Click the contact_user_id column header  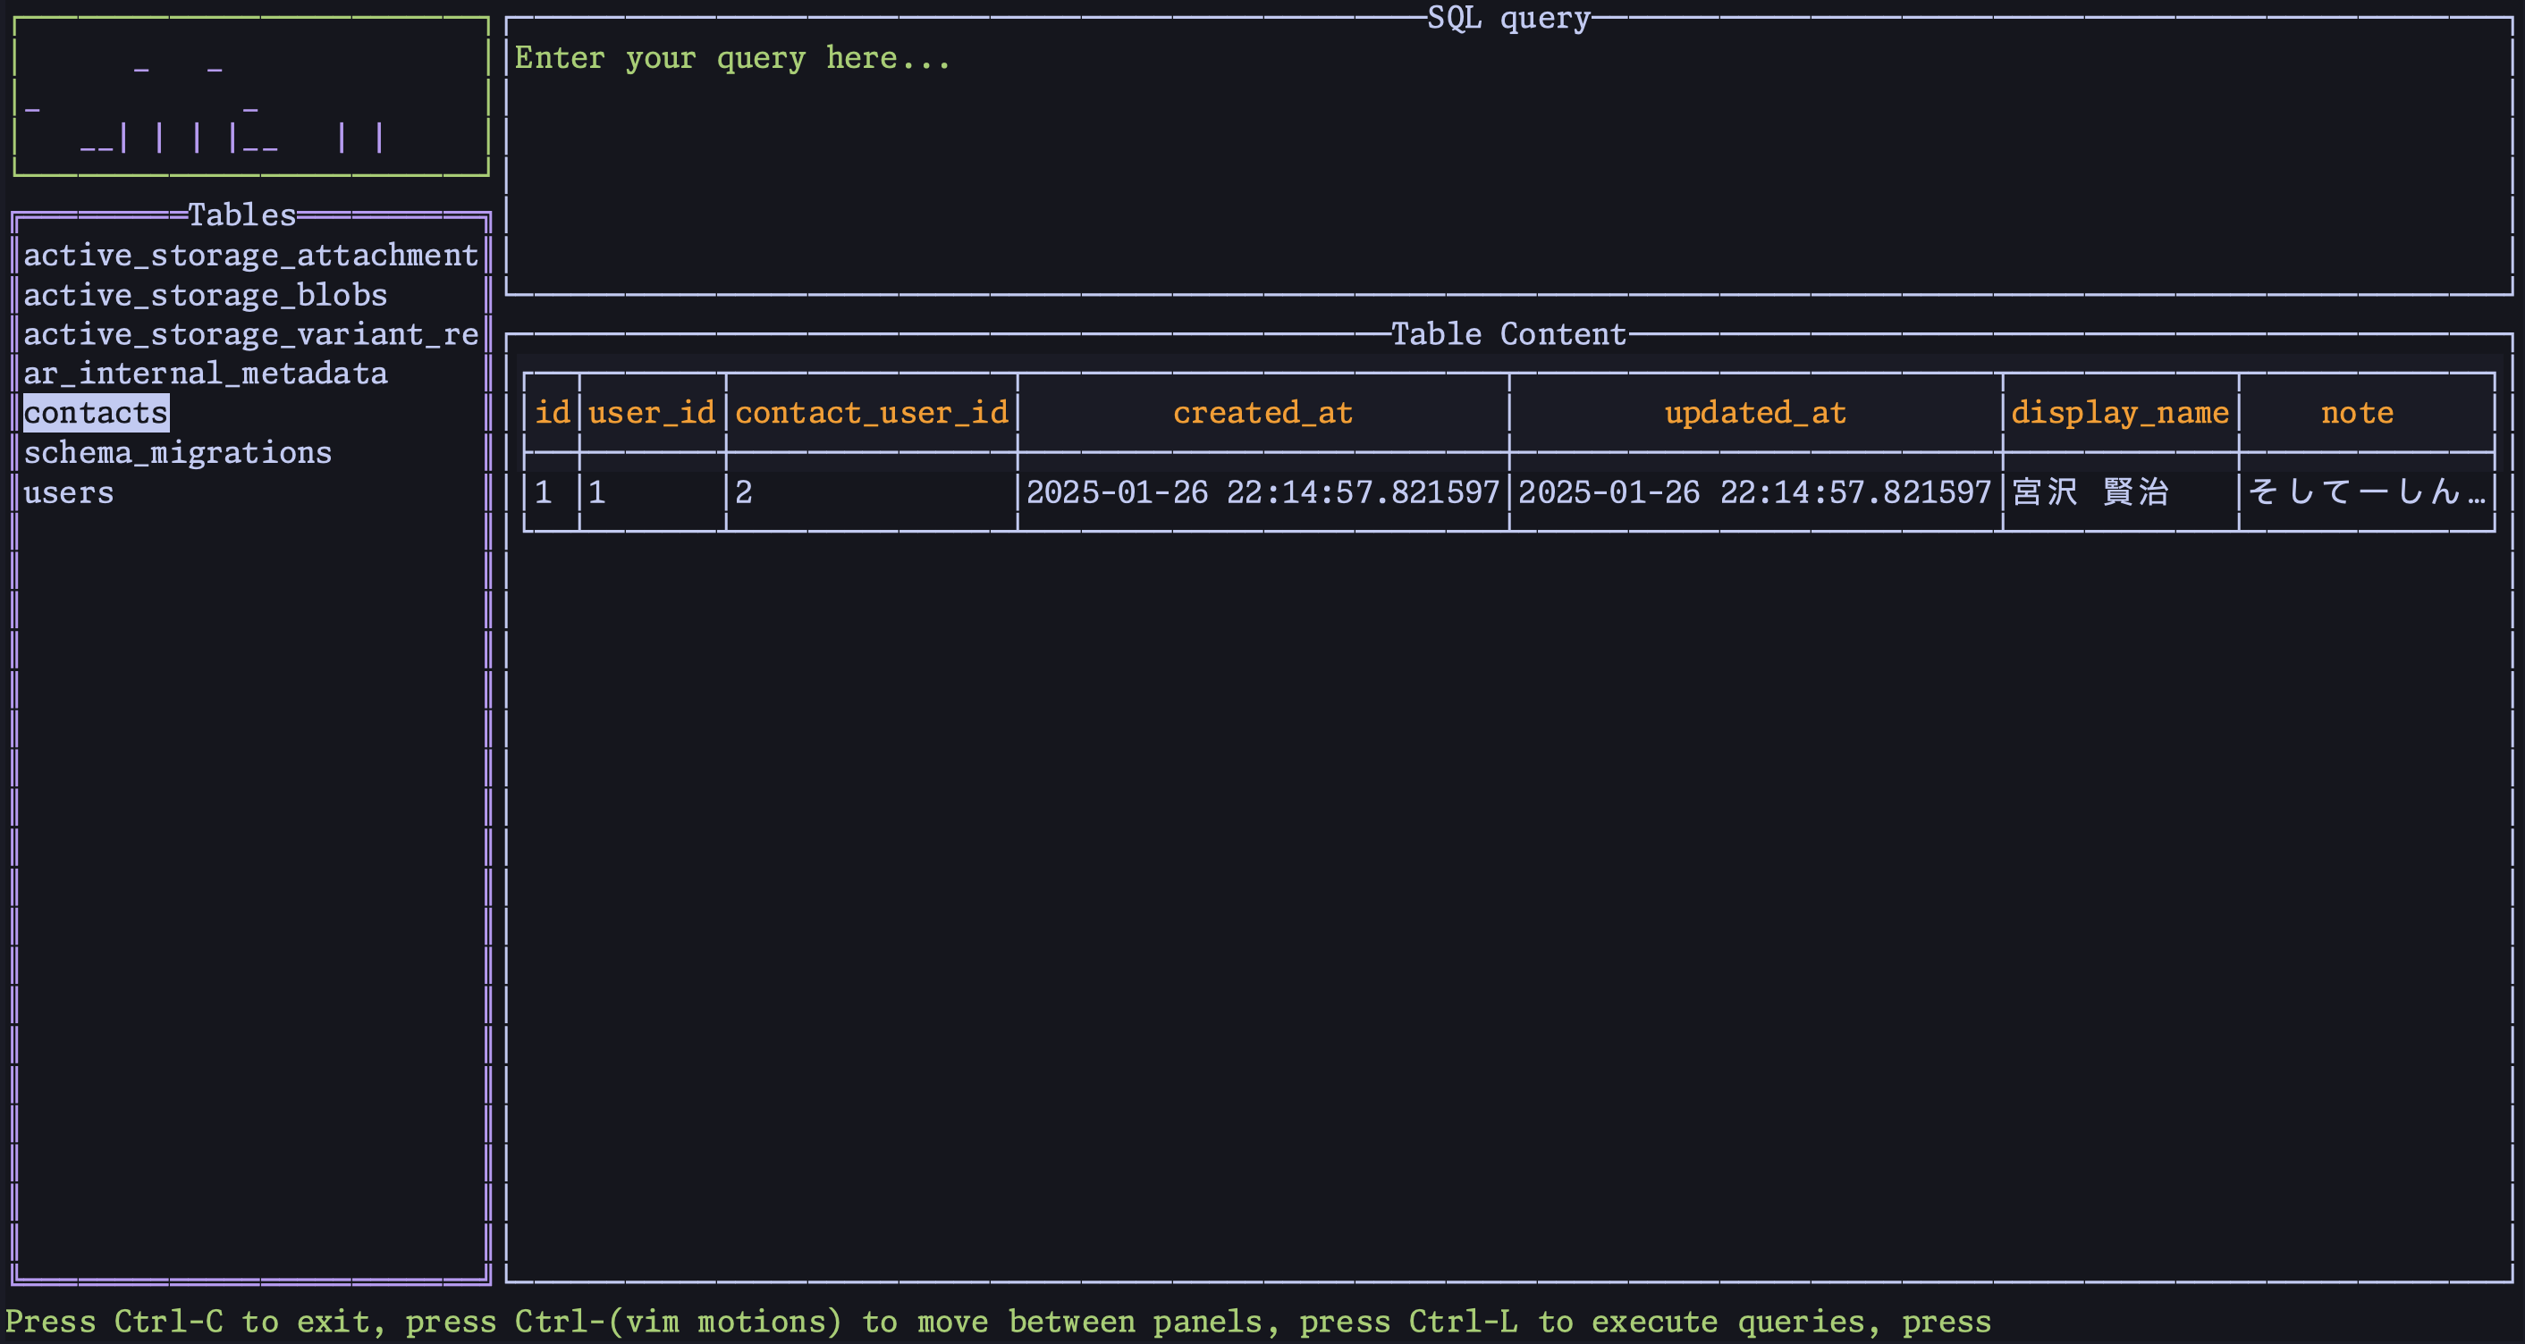(x=872, y=414)
